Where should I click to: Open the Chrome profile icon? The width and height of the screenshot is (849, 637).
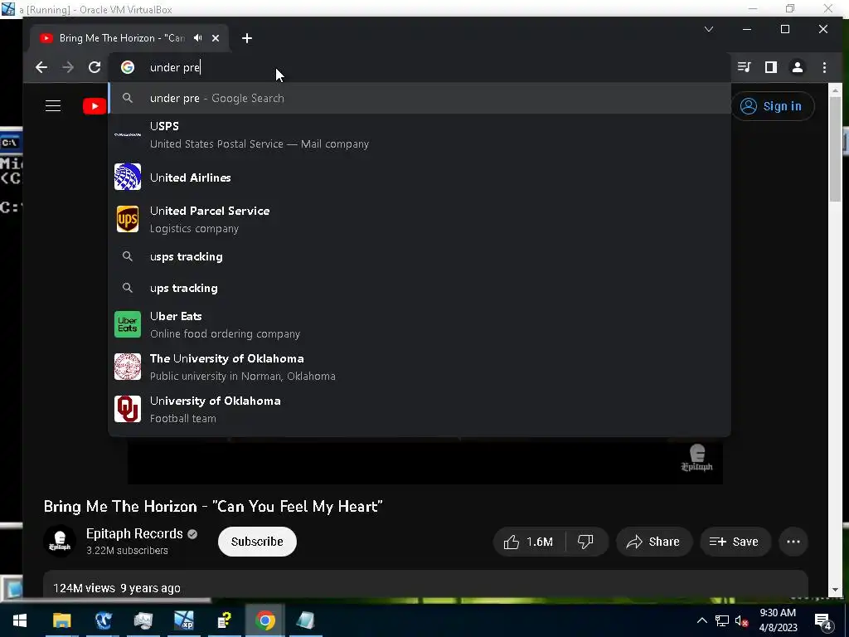point(798,67)
